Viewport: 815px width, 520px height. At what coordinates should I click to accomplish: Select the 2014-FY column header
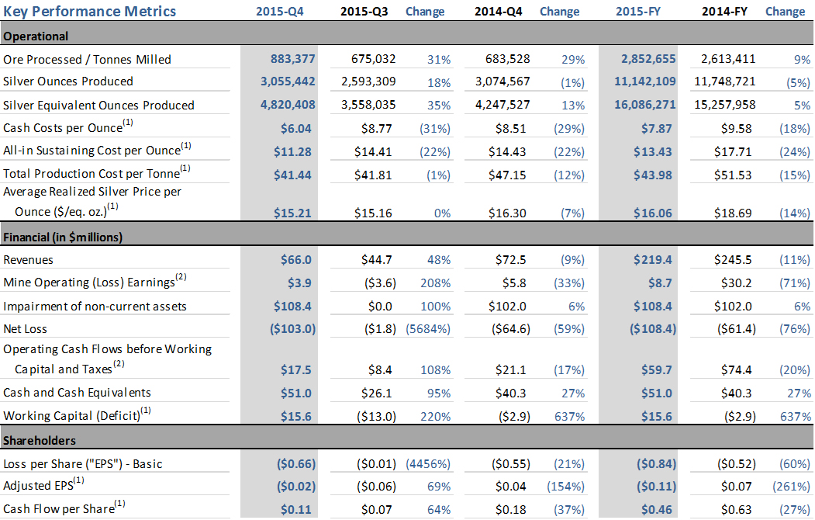[724, 12]
